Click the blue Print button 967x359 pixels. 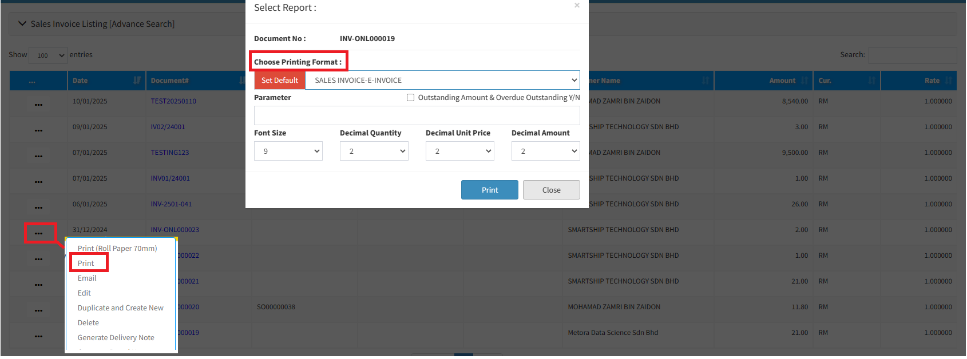(x=489, y=190)
